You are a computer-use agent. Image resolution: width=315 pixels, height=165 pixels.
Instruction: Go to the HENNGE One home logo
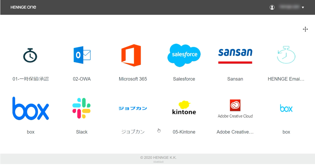pyautogui.click(x=23, y=7)
